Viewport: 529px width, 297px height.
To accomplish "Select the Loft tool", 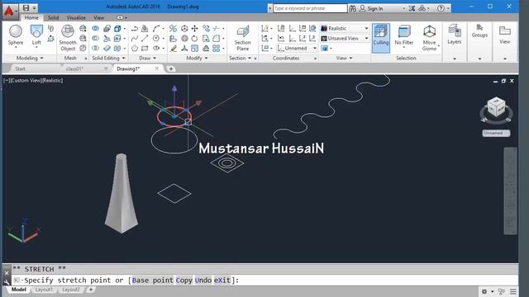I will point(36,35).
